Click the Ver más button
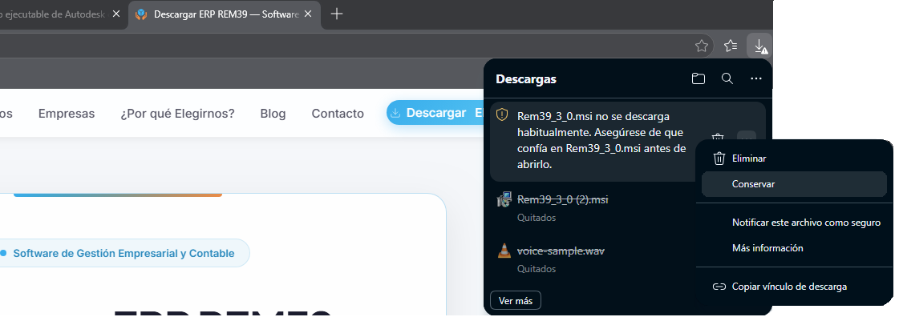 [516, 300]
